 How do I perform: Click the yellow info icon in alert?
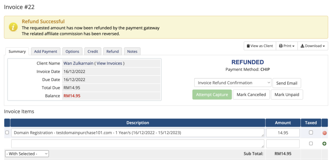[x=13, y=27]
